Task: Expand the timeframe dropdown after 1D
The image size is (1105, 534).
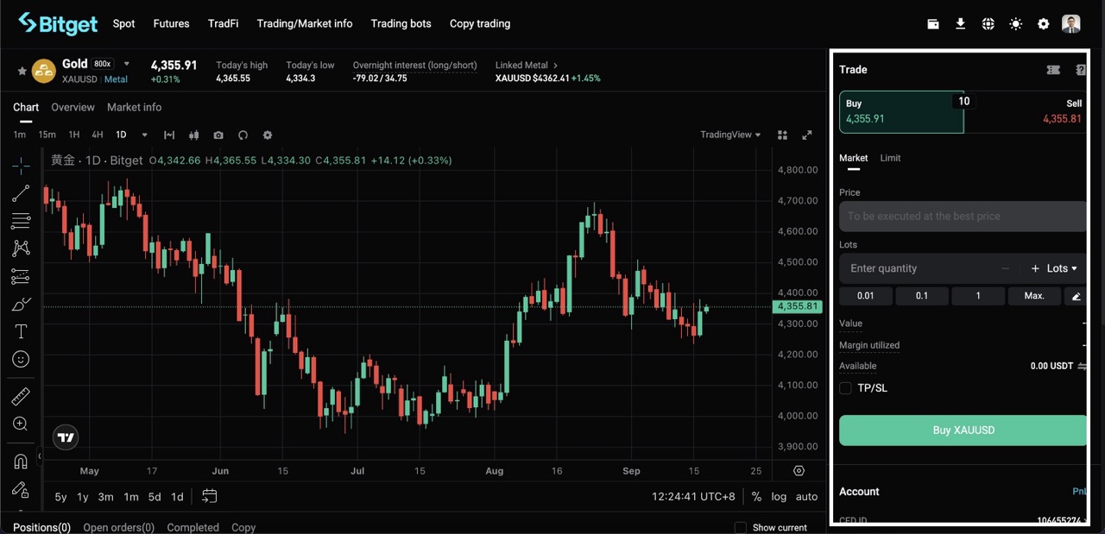Action: pos(144,135)
